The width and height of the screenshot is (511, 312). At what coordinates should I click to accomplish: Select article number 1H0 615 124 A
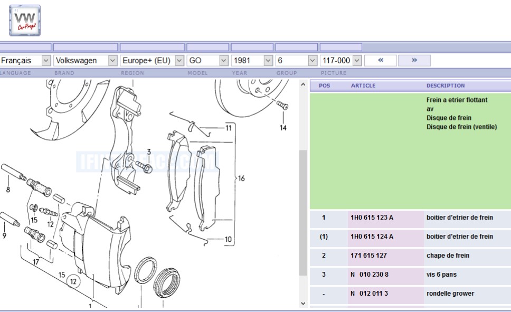(x=372, y=237)
